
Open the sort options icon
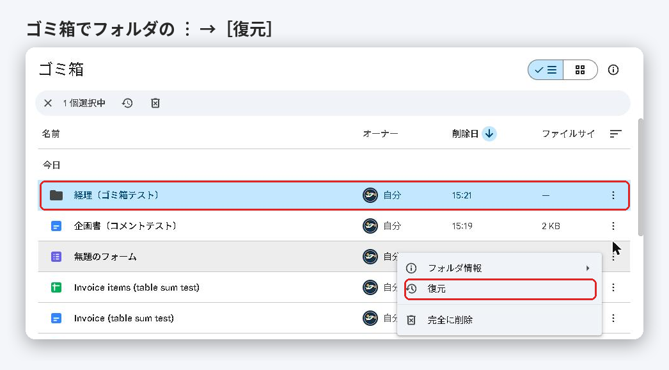pyautogui.click(x=615, y=134)
